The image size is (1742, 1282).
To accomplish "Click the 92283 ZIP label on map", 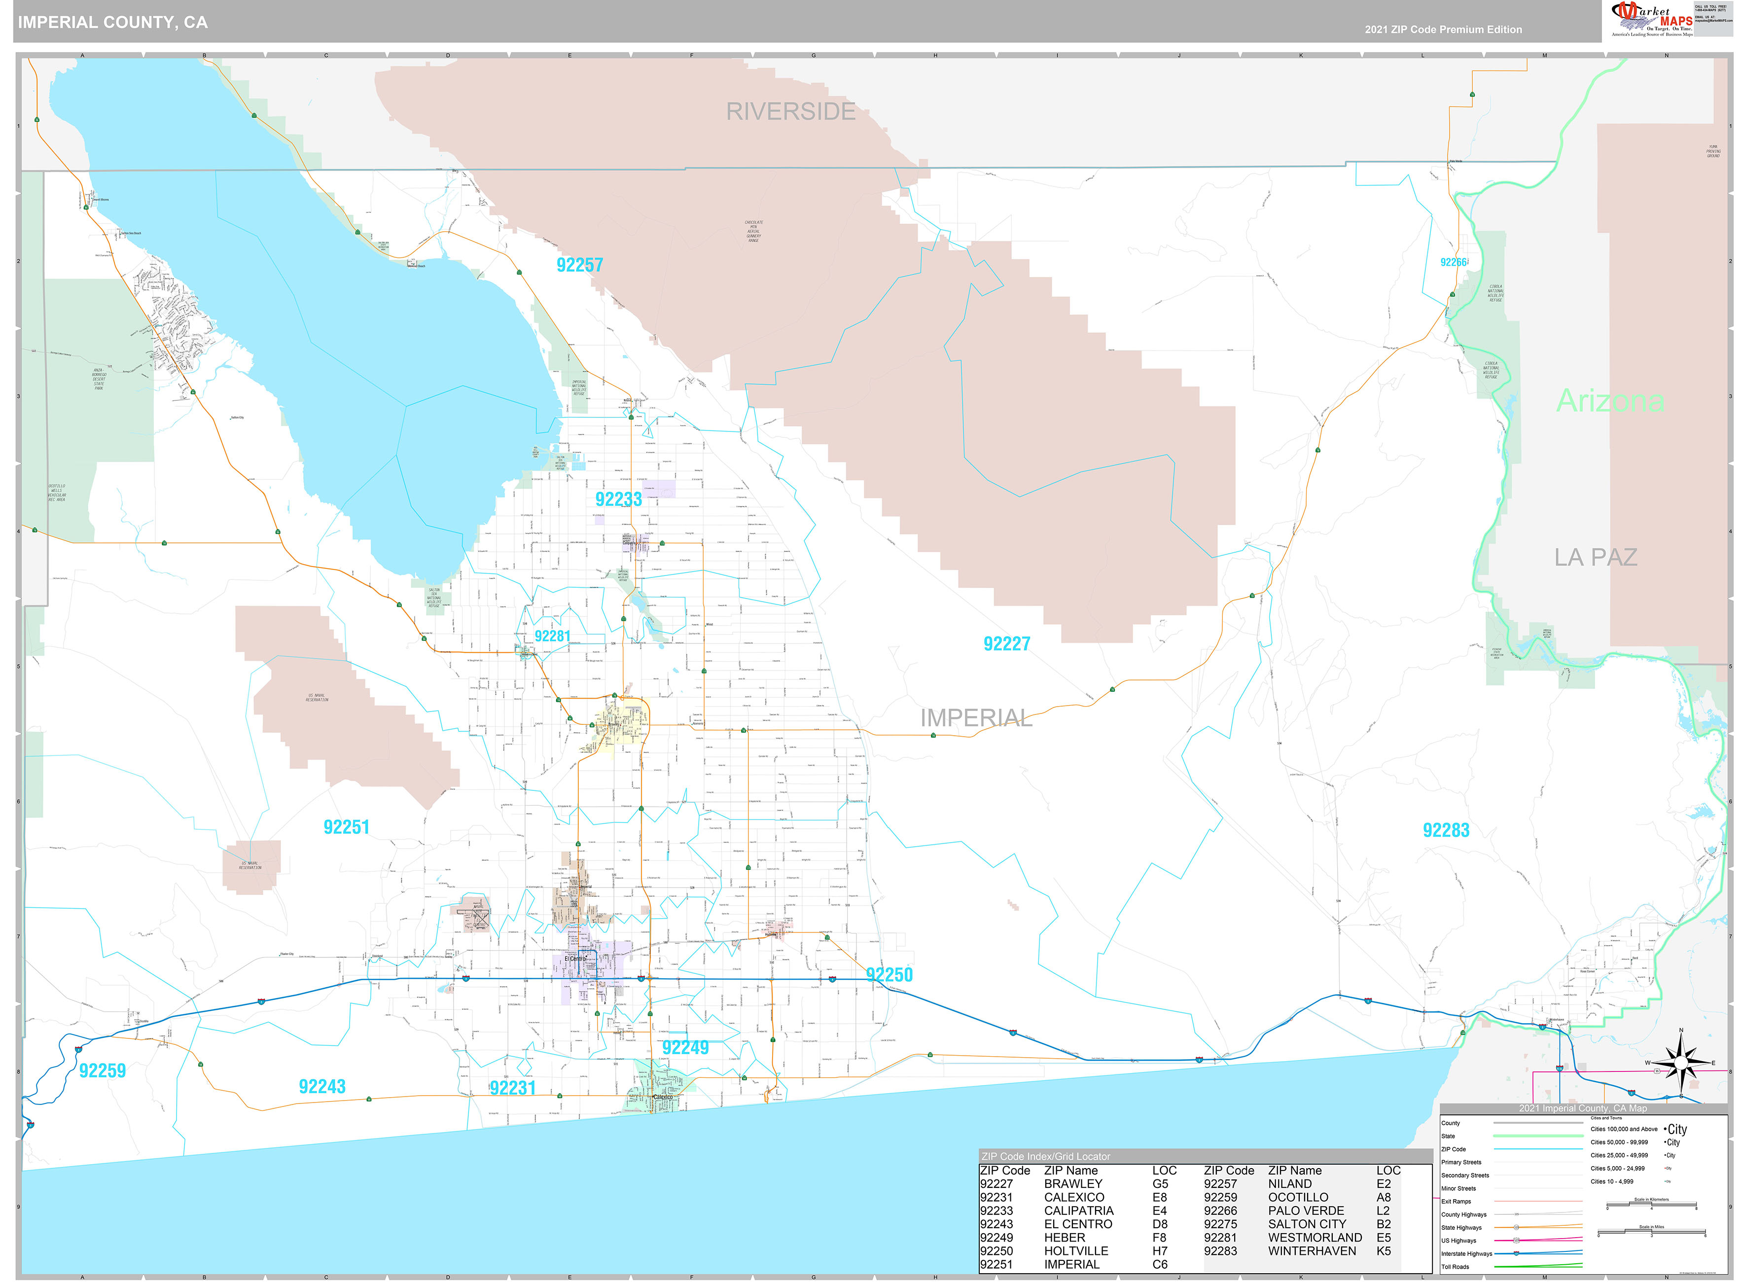I will click(1446, 830).
